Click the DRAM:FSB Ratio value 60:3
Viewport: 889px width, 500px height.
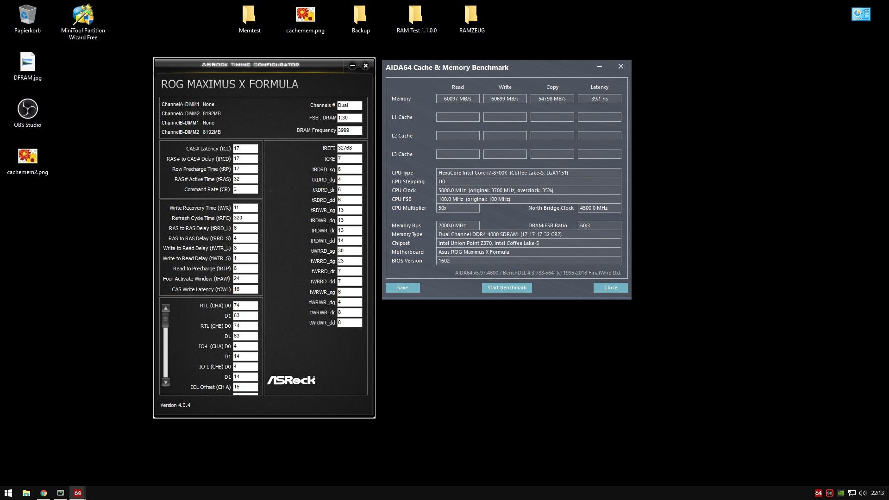pyautogui.click(x=599, y=225)
